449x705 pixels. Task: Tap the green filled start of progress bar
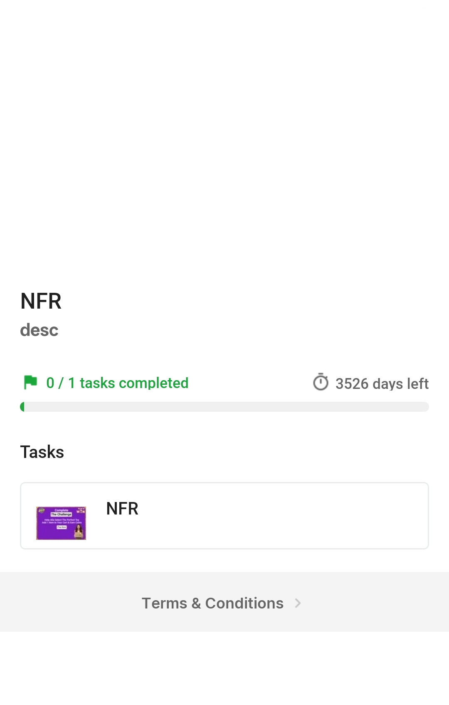pyautogui.click(x=22, y=407)
